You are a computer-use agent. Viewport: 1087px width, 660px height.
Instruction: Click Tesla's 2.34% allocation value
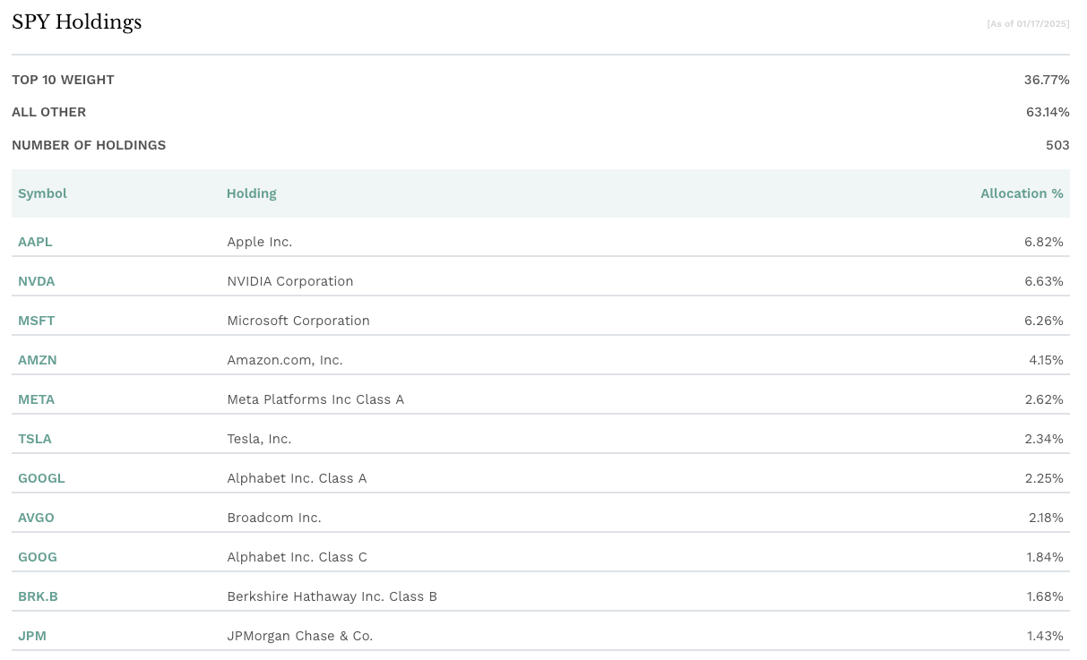click(1044, 439)
